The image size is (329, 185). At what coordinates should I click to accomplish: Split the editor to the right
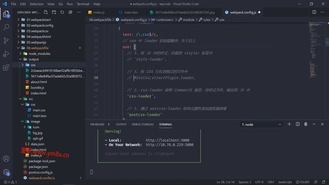pyautogui.click(x=314, y=12)
